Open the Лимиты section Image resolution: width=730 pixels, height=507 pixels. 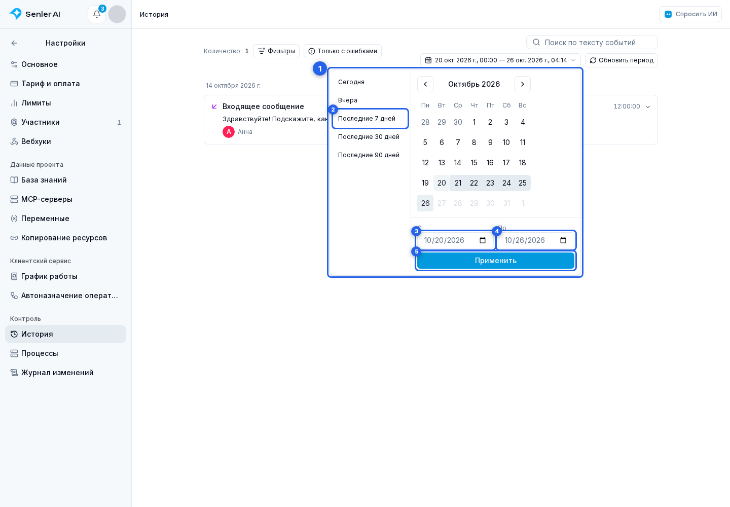click(66, 103)
